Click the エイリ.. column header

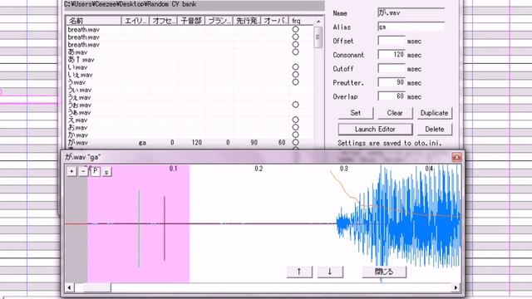point(135,21)
